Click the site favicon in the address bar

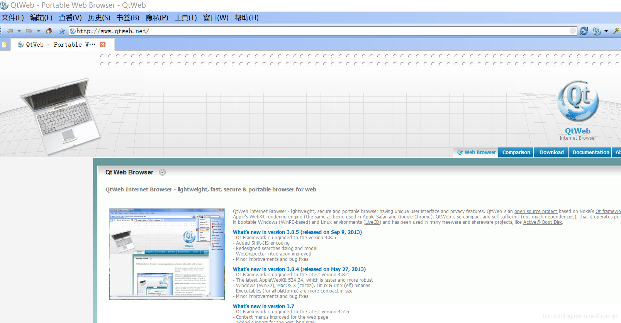click(x=73, y=31)
